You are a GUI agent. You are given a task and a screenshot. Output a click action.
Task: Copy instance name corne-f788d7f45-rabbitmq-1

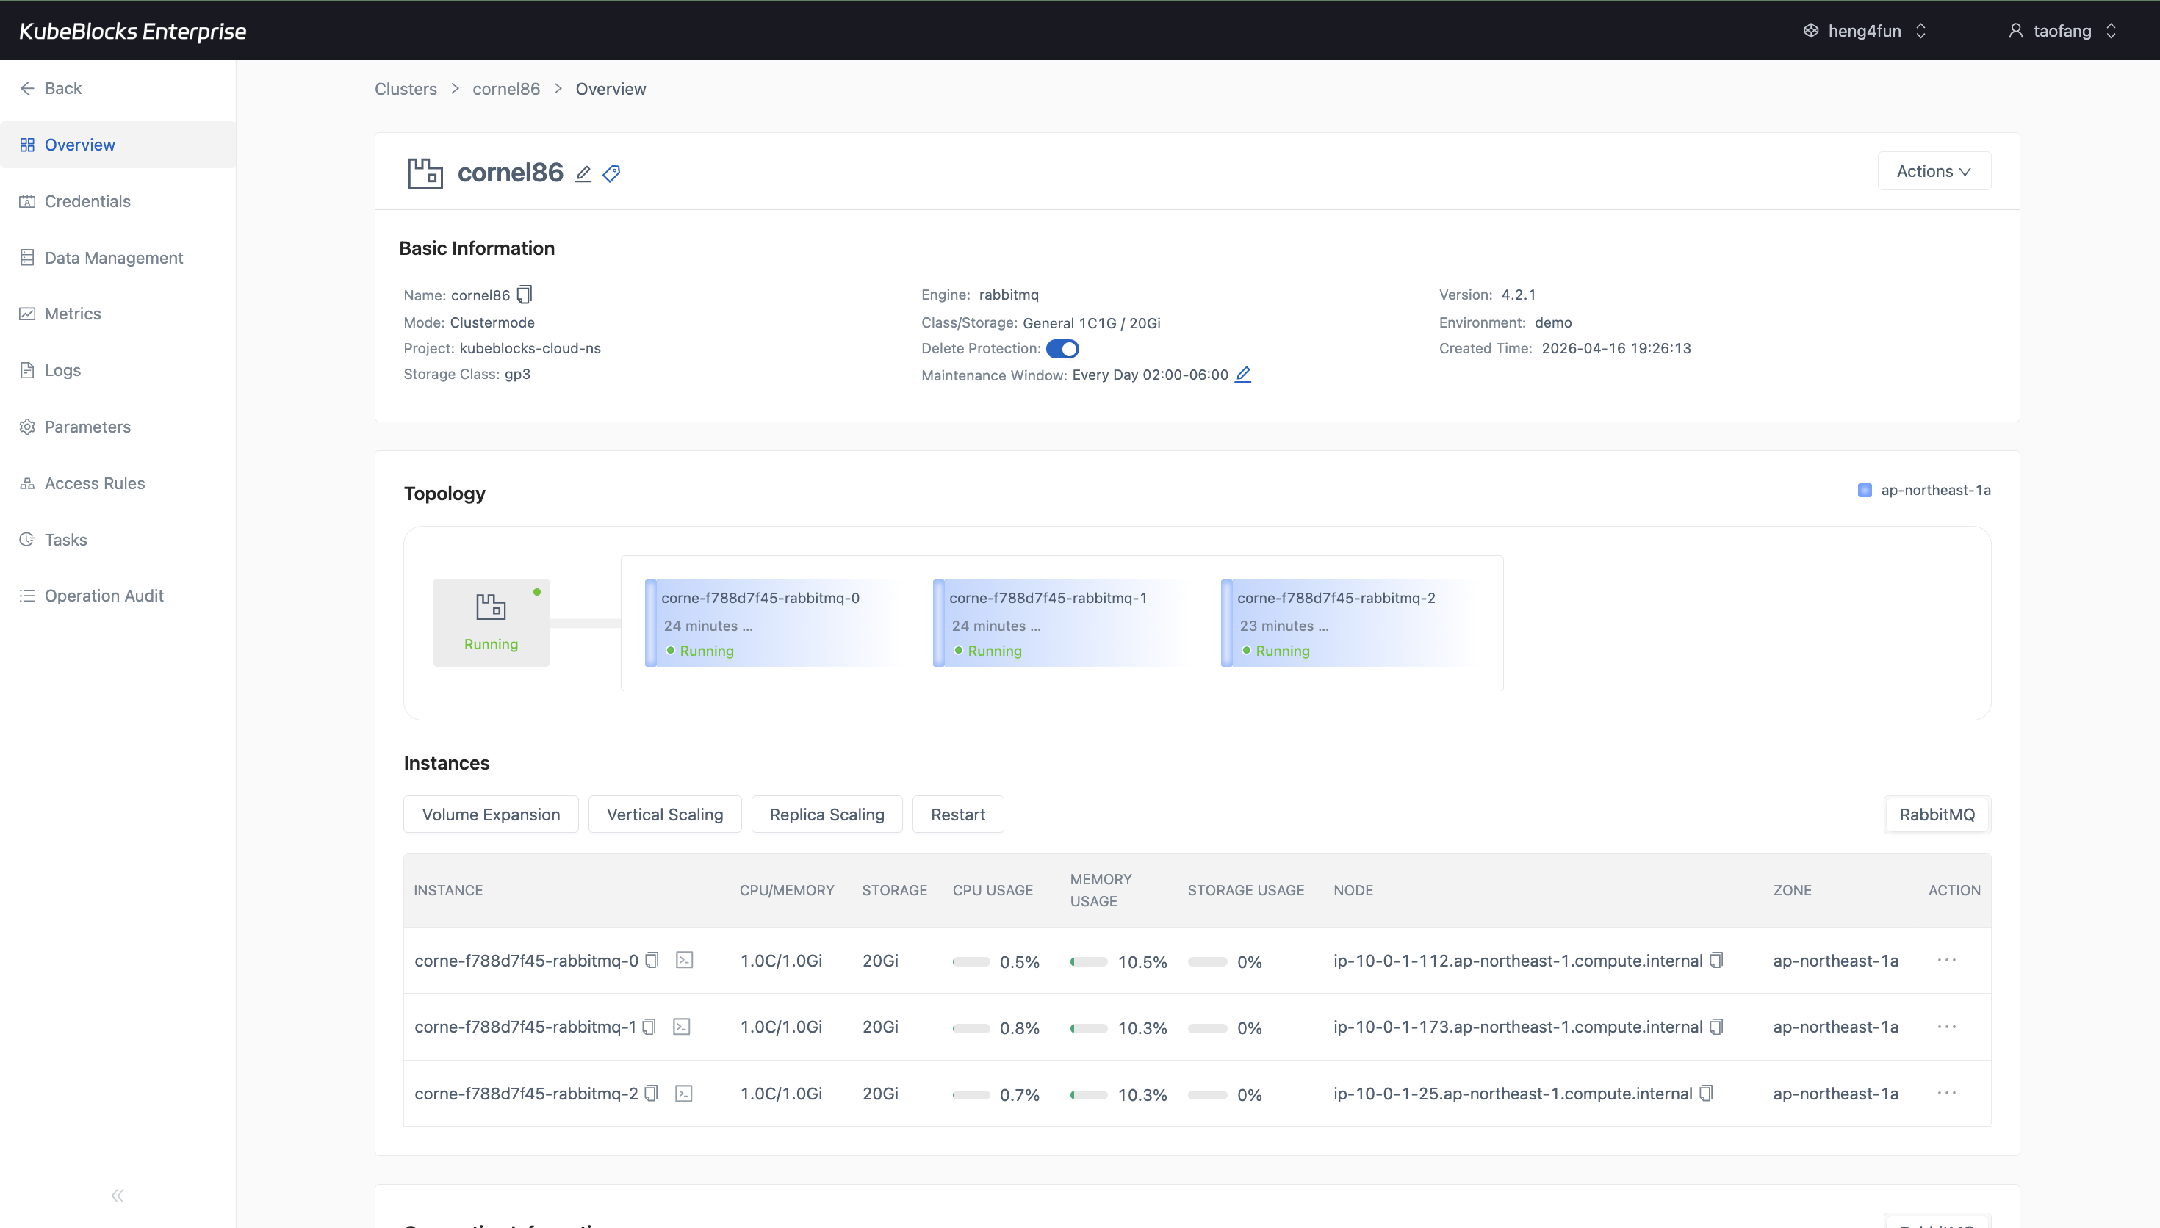point(649,1027)
